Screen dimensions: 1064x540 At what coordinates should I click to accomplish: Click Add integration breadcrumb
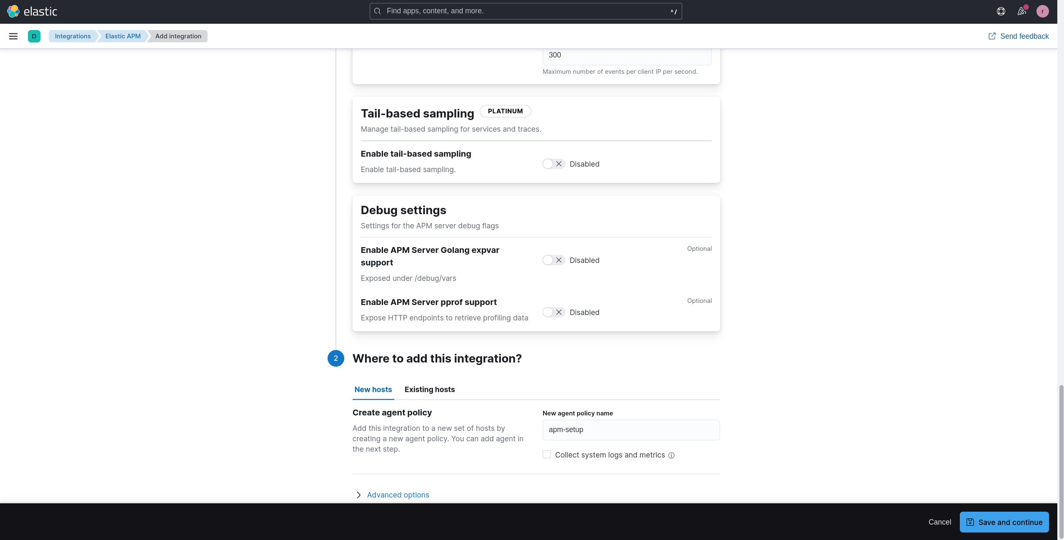pos(178,36)
